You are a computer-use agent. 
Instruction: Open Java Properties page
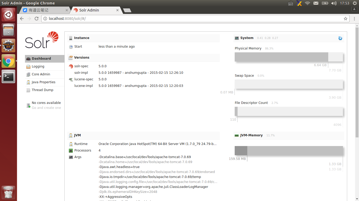(x=45, y=82)
